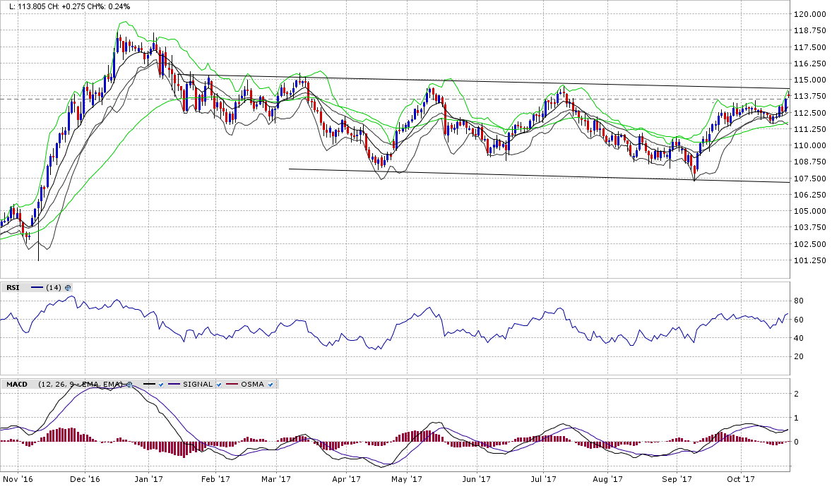Disable the OSMA histogram checkbox
832x489 pixels.
click(x=271, y=385)
